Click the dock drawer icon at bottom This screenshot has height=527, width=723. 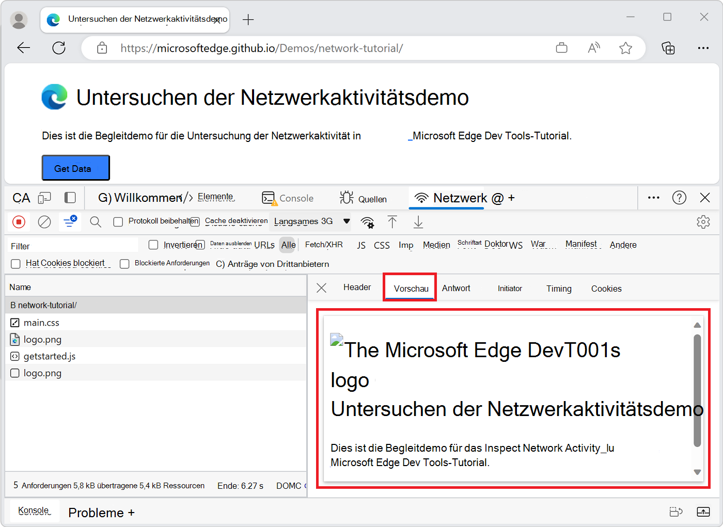coord(676,512)
